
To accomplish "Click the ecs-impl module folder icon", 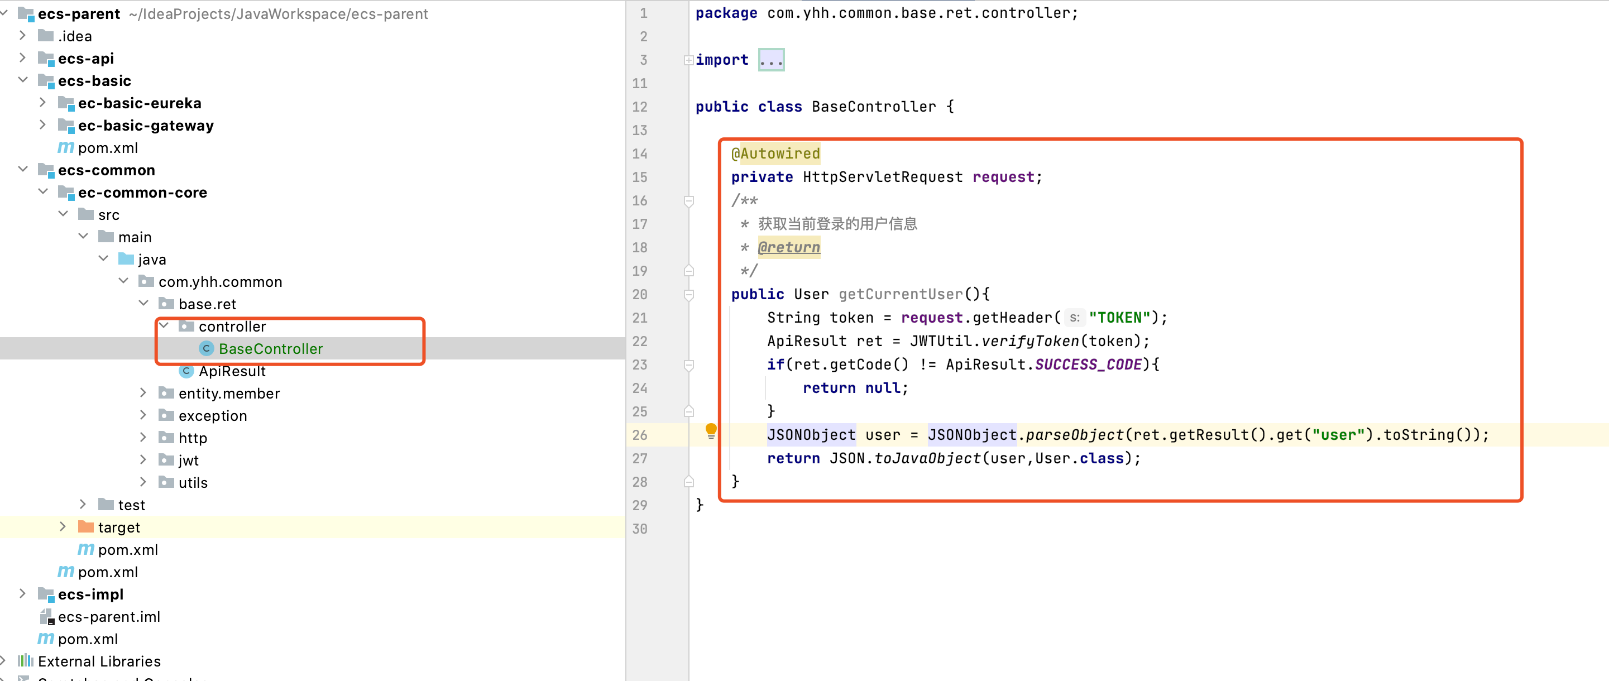I will click(x=46, y=594).
